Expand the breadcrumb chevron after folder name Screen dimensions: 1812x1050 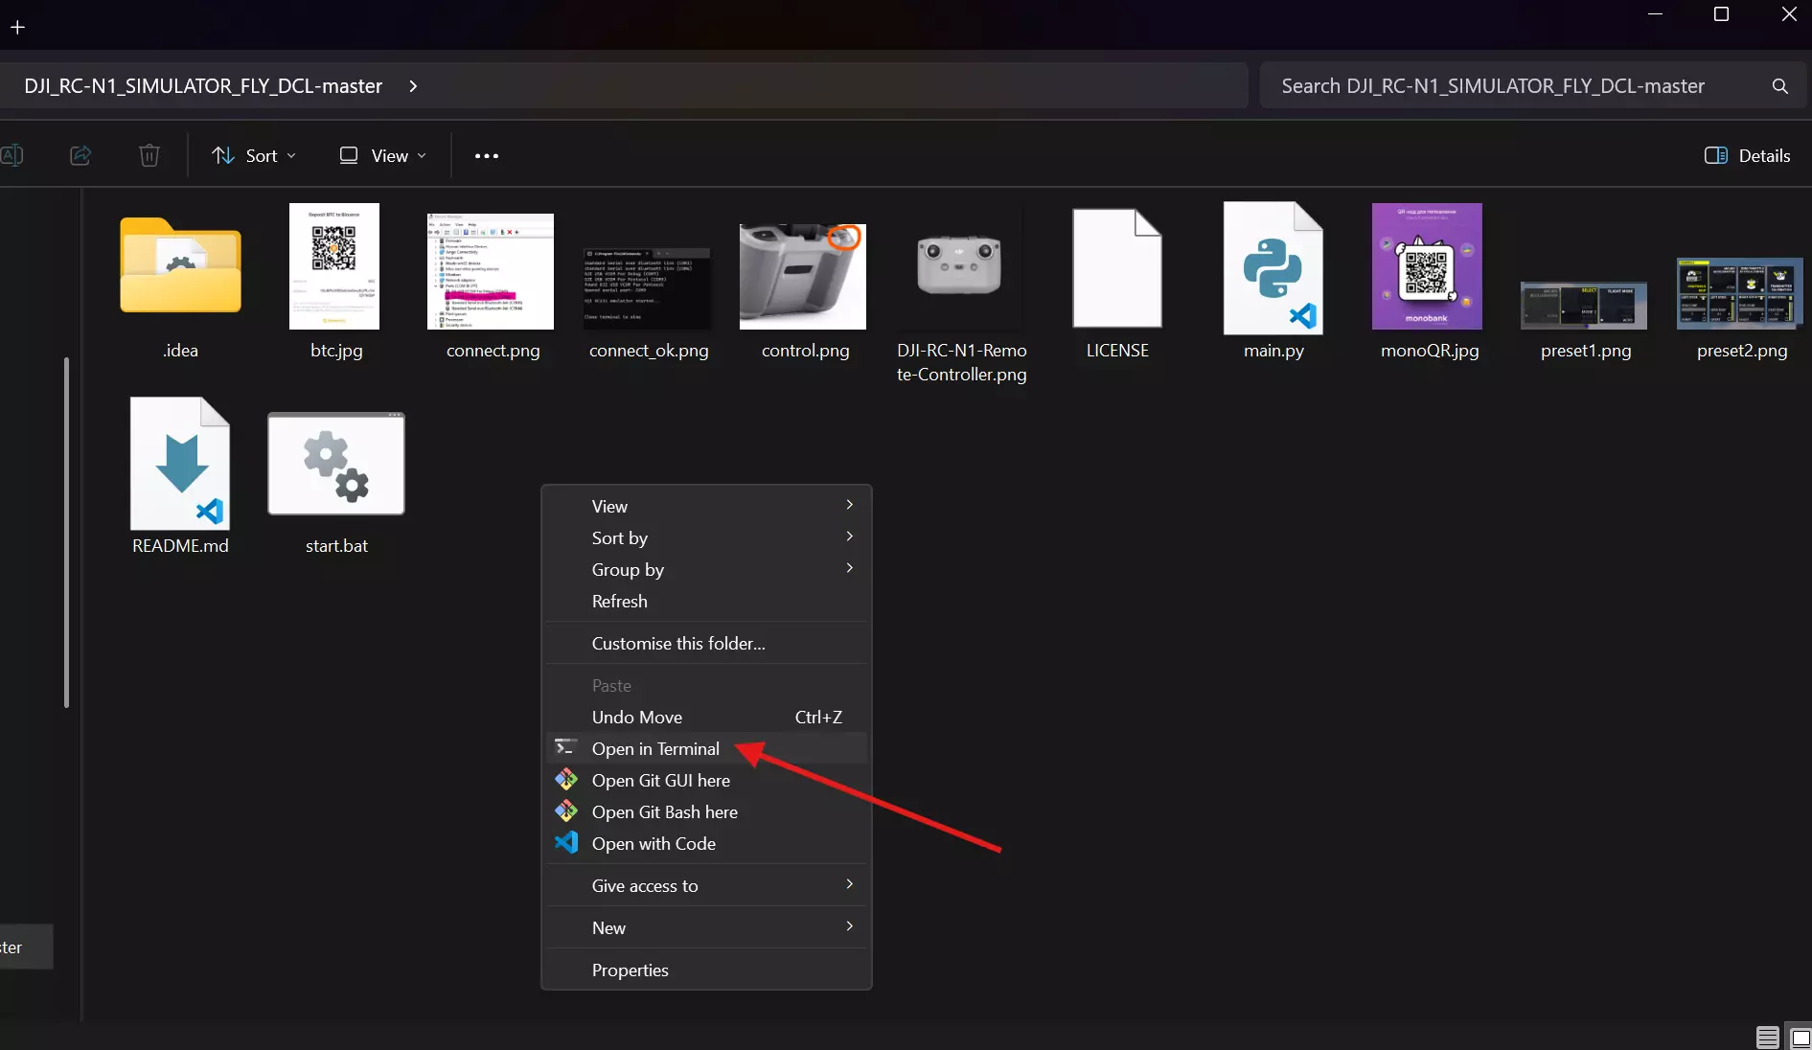coord(413,86)
